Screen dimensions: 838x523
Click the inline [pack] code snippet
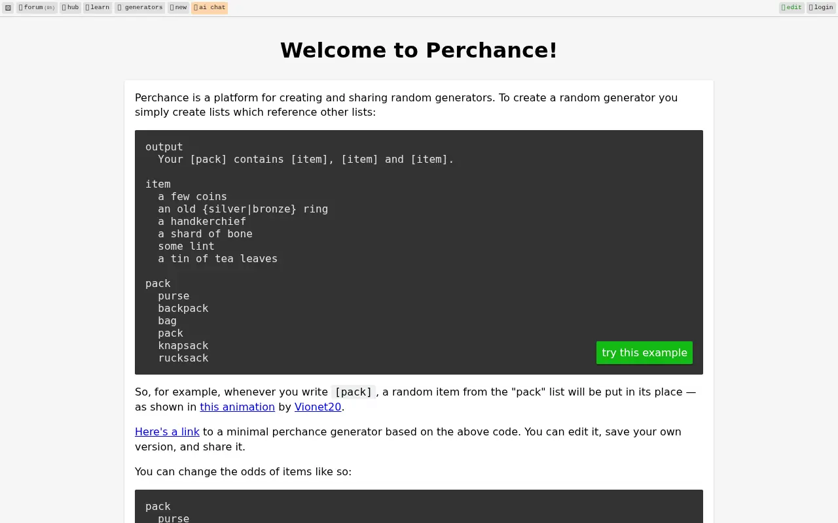(353, 392)
